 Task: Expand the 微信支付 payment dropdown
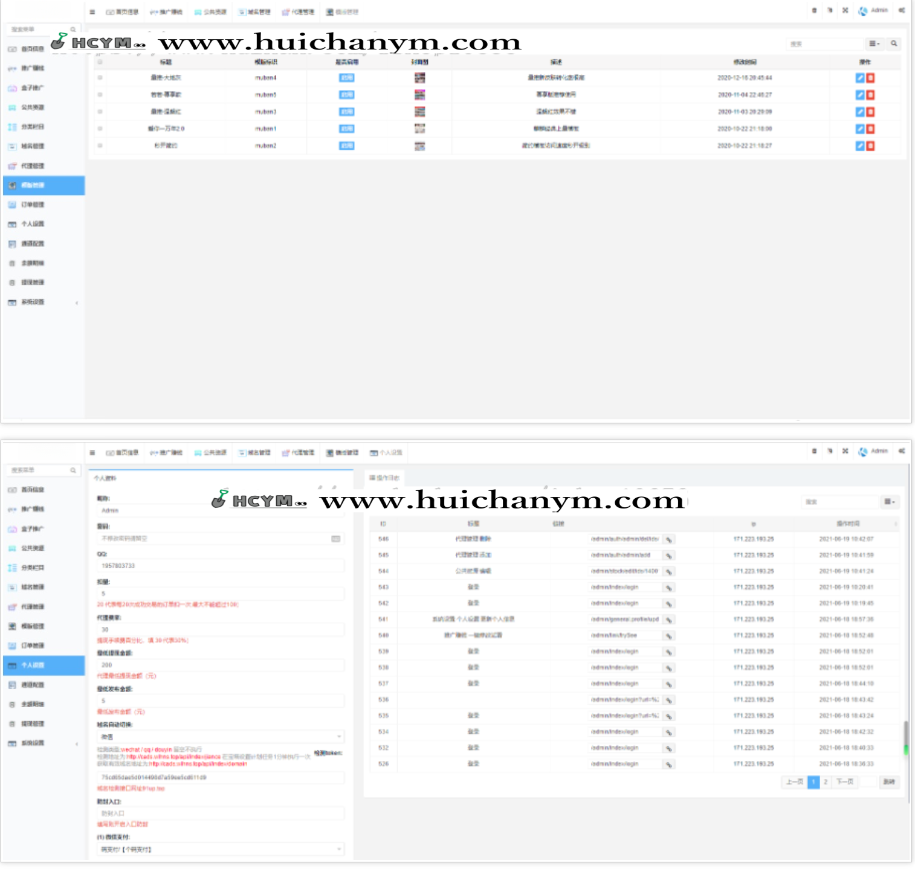(220, 849)
